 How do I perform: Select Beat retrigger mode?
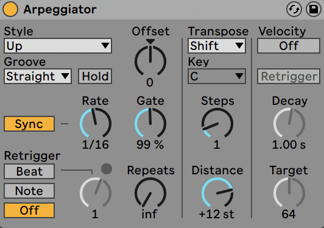29,171
